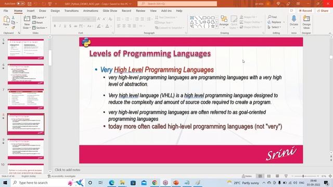Toggle the Notes pane button in status bar

coord(247,176)
